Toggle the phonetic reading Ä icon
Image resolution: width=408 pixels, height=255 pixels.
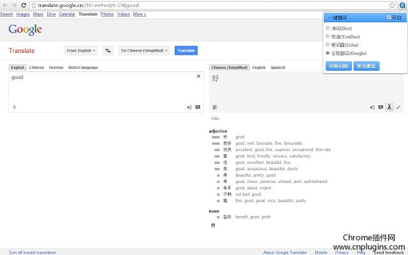[389, 107]
